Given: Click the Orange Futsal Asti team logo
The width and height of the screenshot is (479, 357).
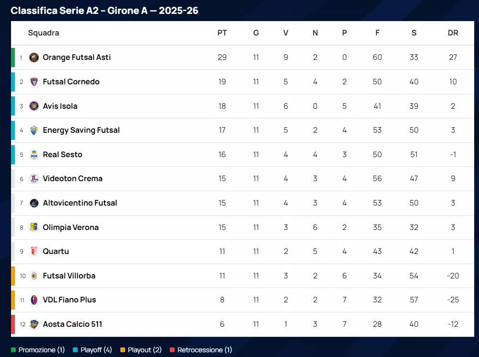Looking at the screenshot, I should pyautogui.click(x=34, y=58).
